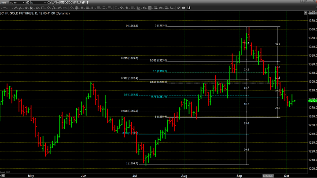Select the vertical line drawing tool
The width and height of the screenshot is (317, 178).
[x=10, y=8]
